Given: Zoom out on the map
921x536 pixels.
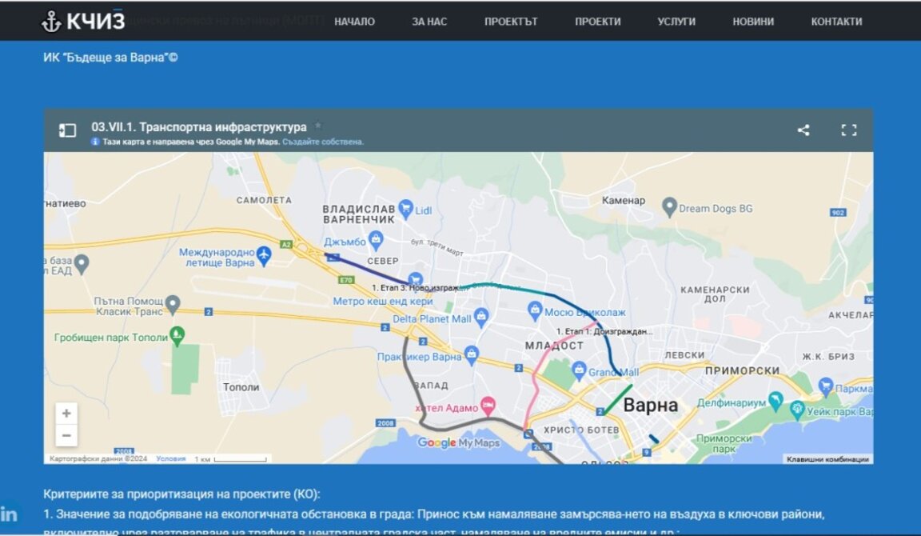Looking at the screenshot, I should [66, 435].
